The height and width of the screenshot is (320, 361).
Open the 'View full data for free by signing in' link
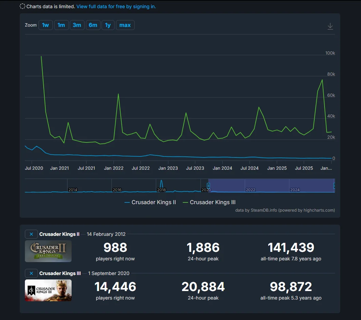[116, 6]
